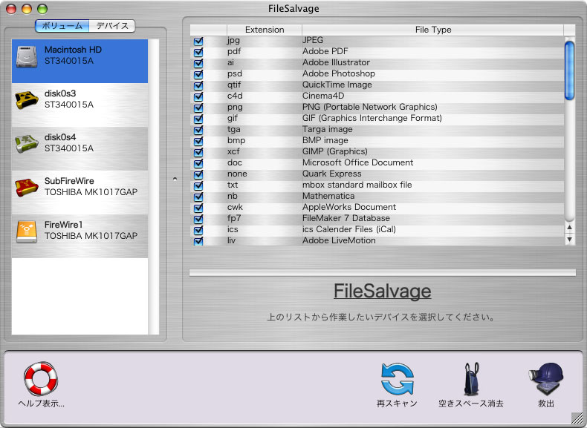
Task: Uncheck the Quark Express checkbox
Action: click(x=198, y=174)
